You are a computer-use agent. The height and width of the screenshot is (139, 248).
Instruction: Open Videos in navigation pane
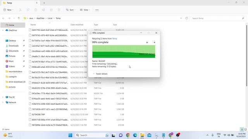[12, 66]
